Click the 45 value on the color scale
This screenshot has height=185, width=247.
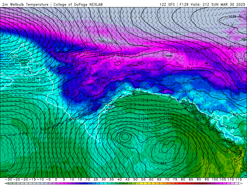point(128,179)
